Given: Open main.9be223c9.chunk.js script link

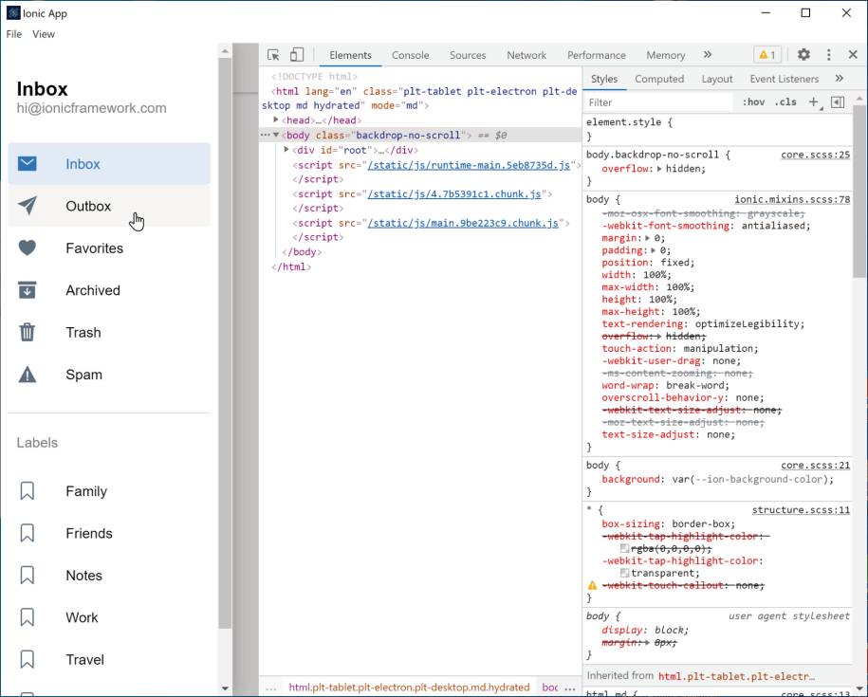Looking at the screenshot, I should tap(463, 222).
